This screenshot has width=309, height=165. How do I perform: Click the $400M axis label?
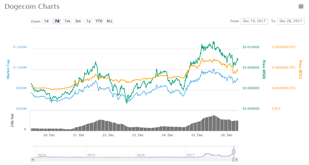pyautogui.click(x=21, y=109)
